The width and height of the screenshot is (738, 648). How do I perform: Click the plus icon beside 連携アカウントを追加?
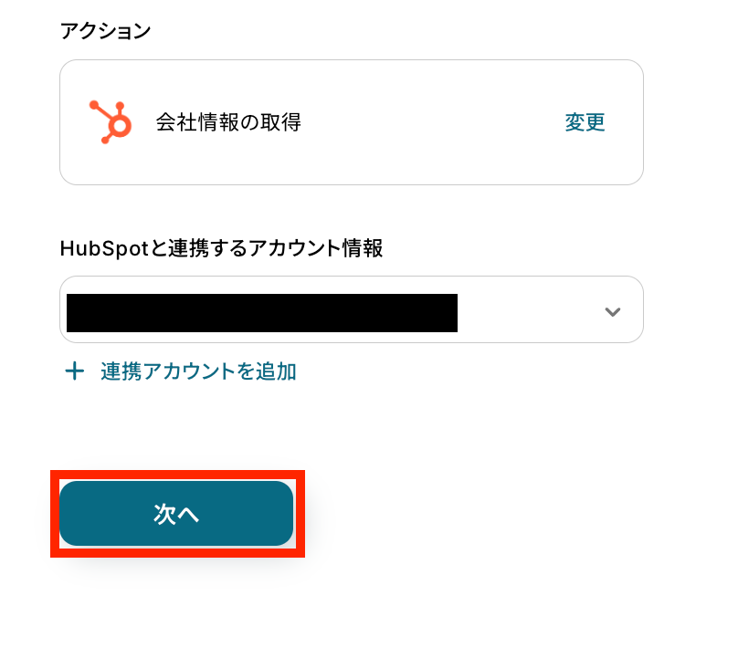coord(74,371)
